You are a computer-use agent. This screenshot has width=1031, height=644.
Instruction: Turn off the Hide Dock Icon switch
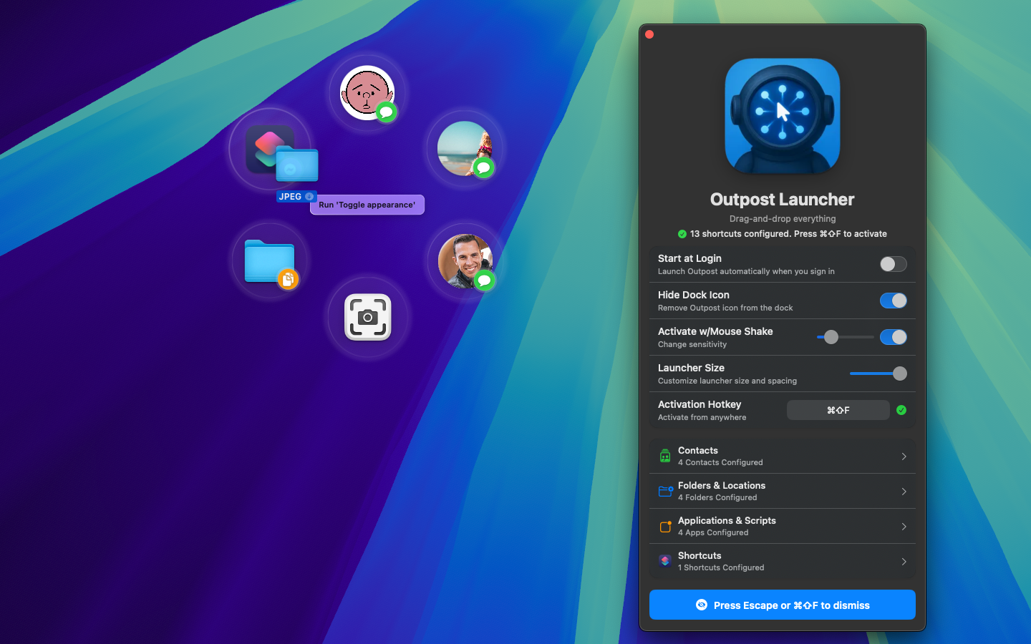tap(894, 301)
